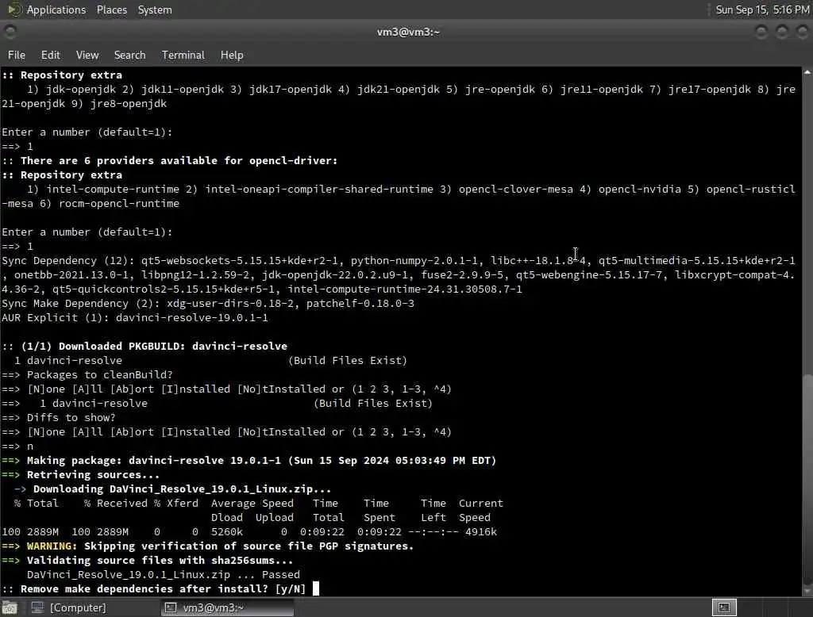Open the Terminal menu
Viewport: 813px width, 617px height.
183,55
